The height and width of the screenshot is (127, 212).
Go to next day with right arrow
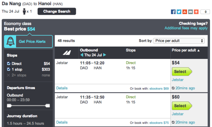105,55
